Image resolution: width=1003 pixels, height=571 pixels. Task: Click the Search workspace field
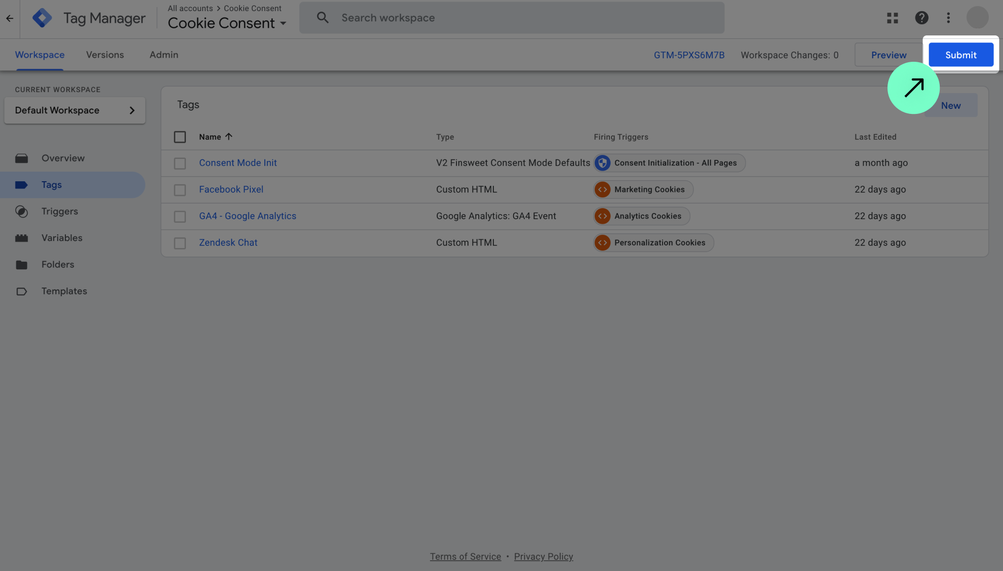click(512, 18)
